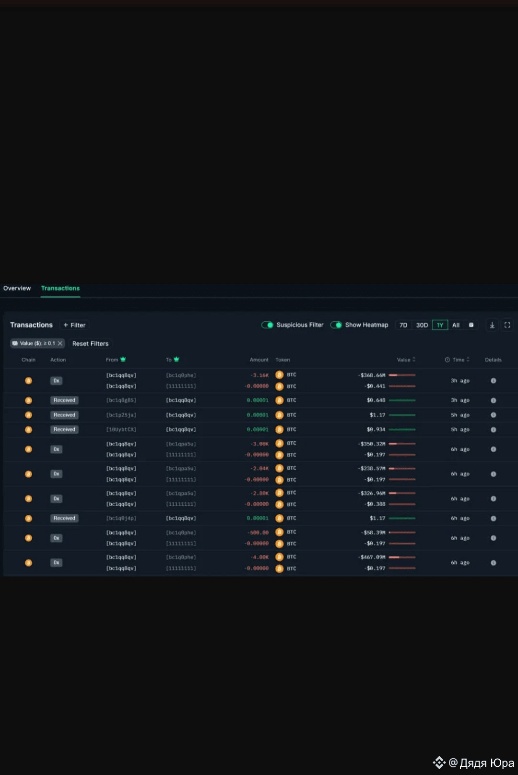Click the download transactions icon
This screenshot has height=775, width=518.
point(492,325)
